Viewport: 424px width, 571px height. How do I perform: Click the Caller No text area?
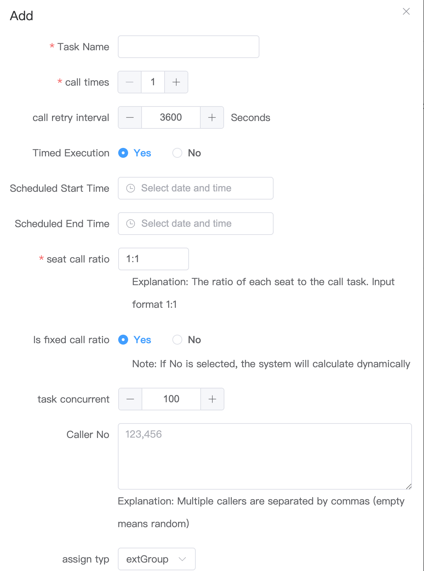265,456
